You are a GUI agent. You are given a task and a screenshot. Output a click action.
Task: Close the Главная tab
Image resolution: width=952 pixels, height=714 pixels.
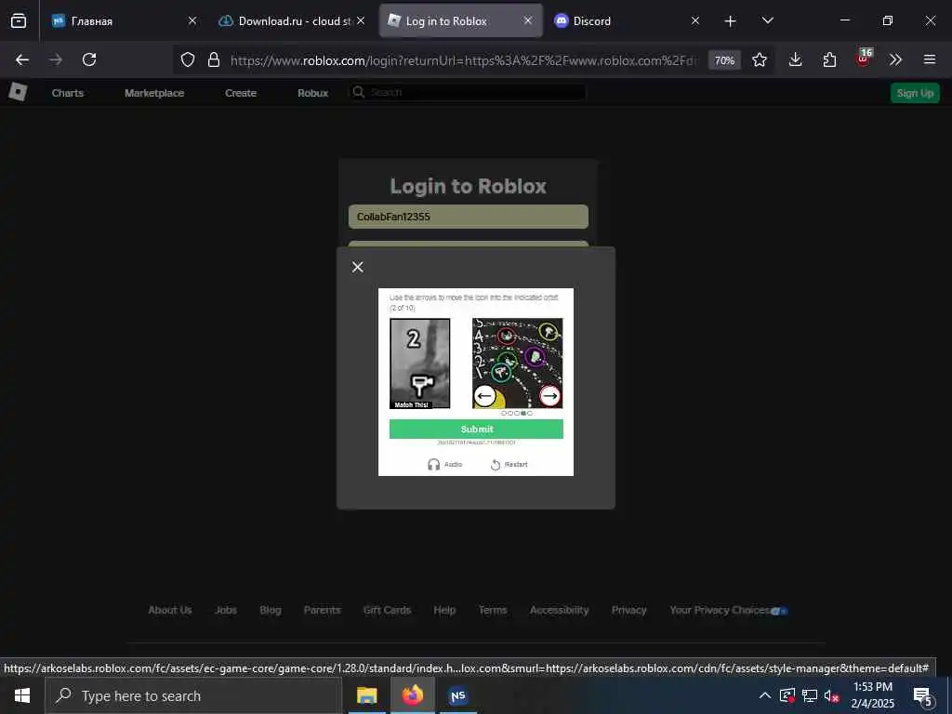(x=192, y=20)
